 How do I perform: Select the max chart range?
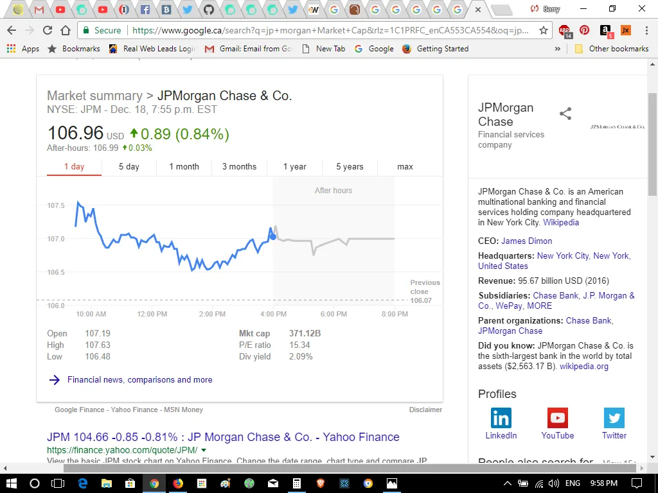405,166
